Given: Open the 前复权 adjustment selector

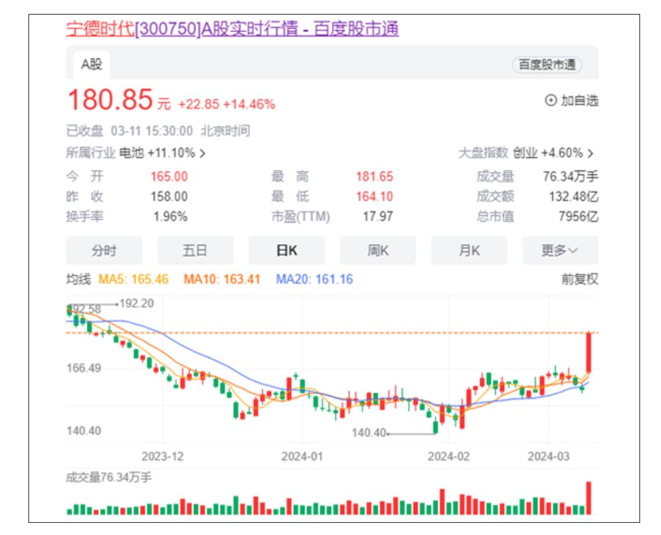Looking at the screenshot, I should (x=580, y=279).
